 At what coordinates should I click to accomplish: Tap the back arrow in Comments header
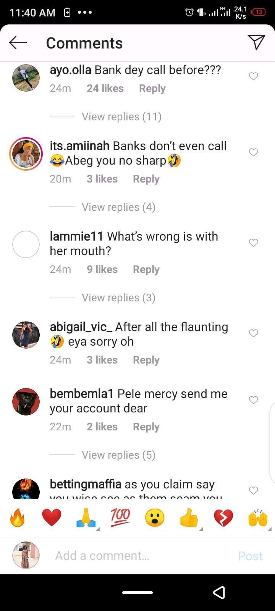[18, 43]
